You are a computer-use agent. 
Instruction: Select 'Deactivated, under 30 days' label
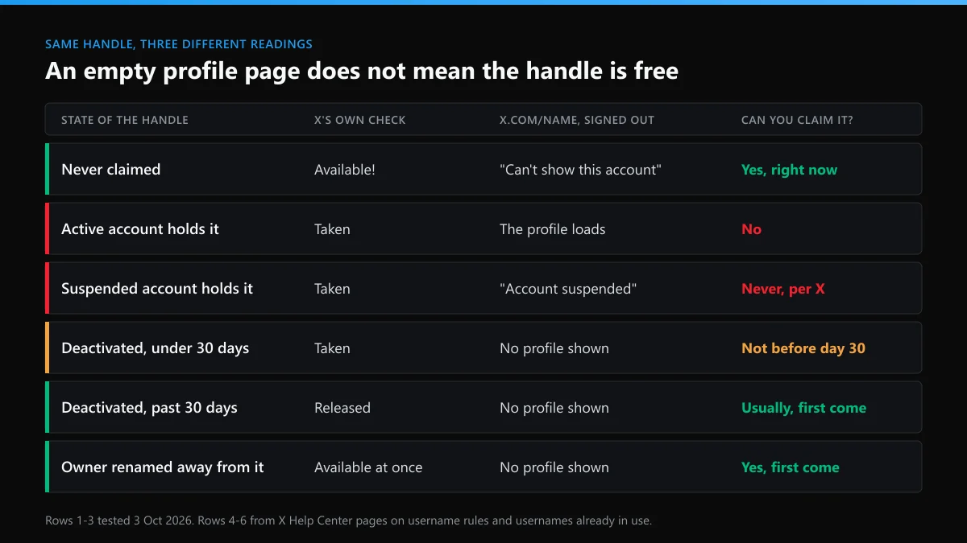[156, 348]
